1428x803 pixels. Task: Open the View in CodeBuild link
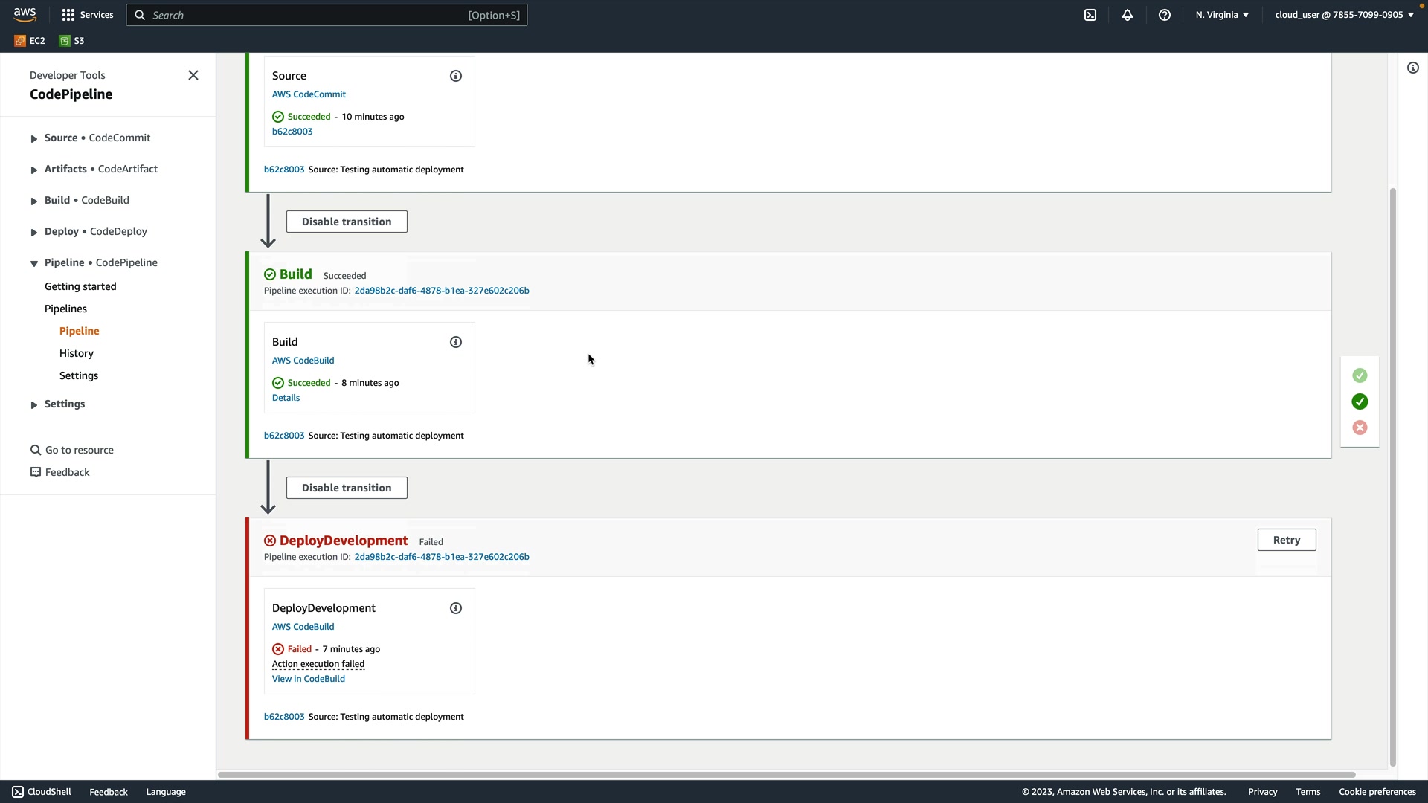point(309,679)
